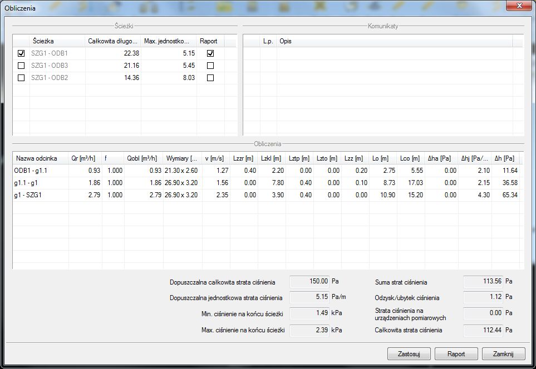Click the Qr [m³/h] column header

click(x=85, y=158)
